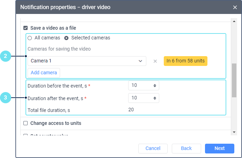Enable Change access to units checkbox

point(25,123)
